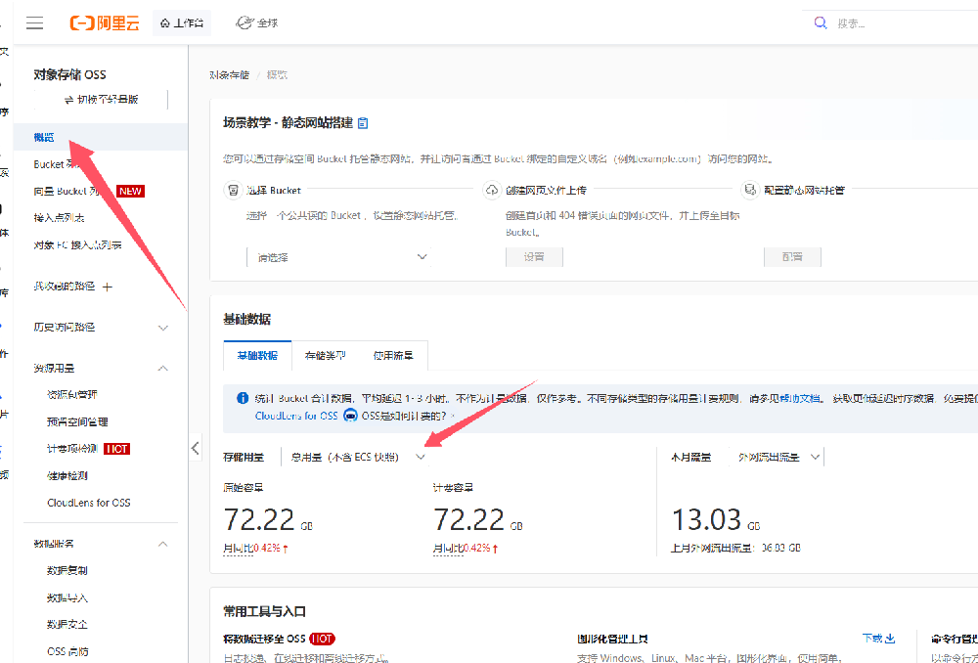Click the 配置 button

tap(792, 257)
